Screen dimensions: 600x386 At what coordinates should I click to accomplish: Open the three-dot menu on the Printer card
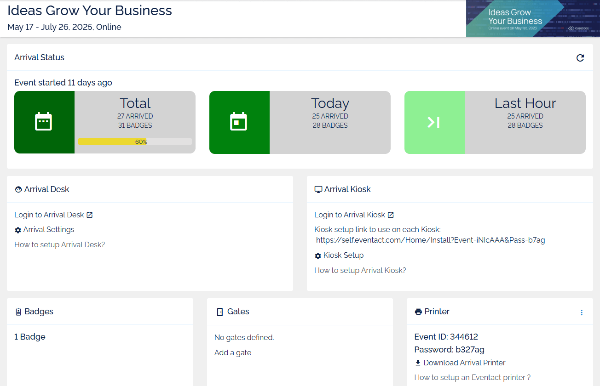[x=581, y=312]
